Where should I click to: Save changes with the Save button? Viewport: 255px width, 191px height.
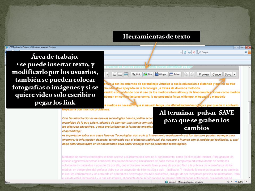click(228, 74)
